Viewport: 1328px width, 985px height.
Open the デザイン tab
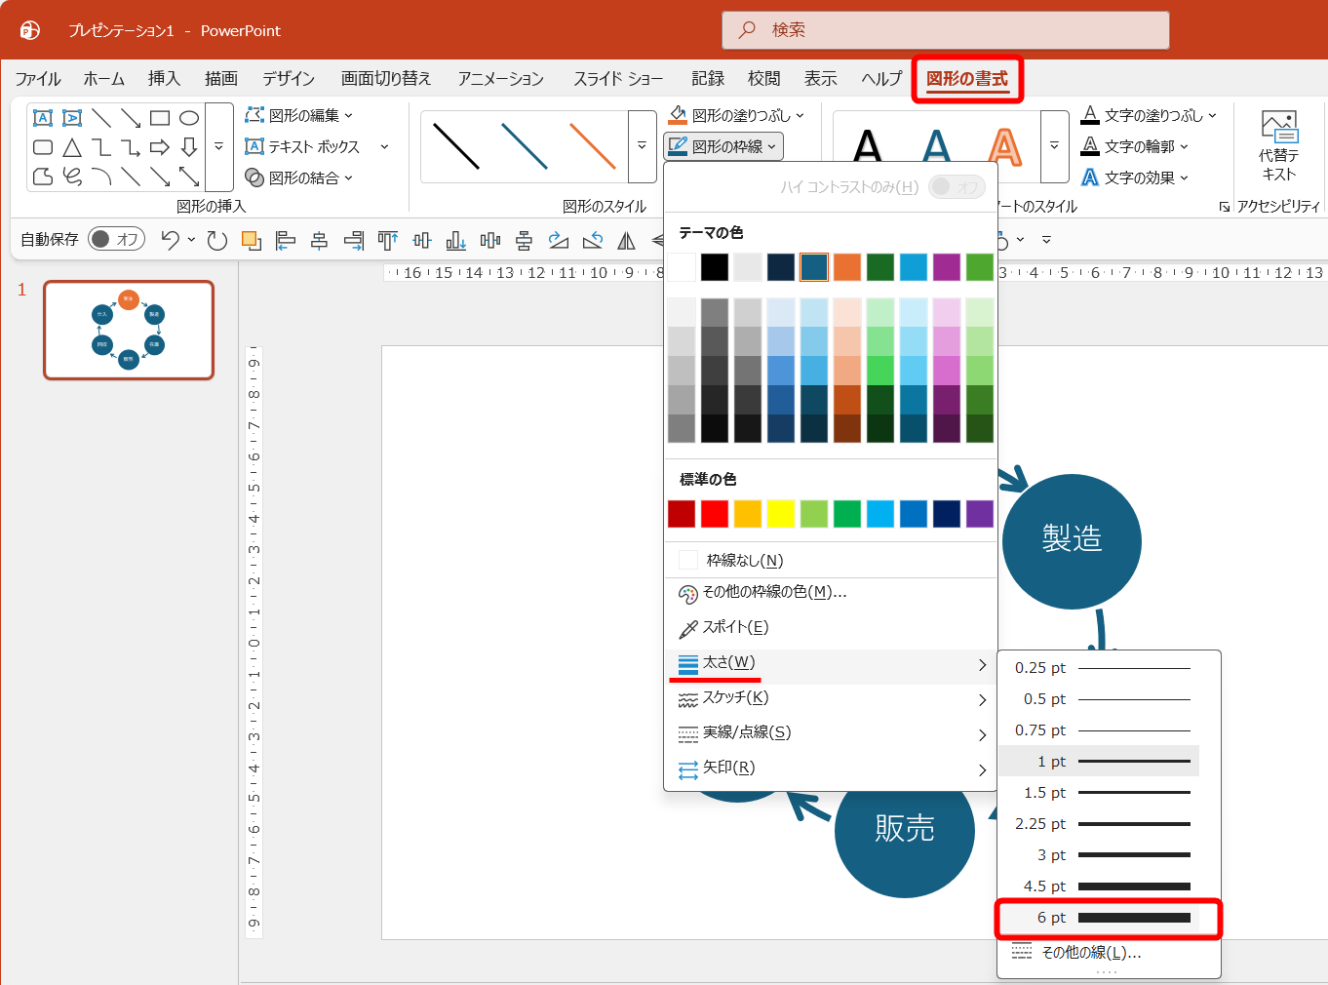tap(289, 79)
